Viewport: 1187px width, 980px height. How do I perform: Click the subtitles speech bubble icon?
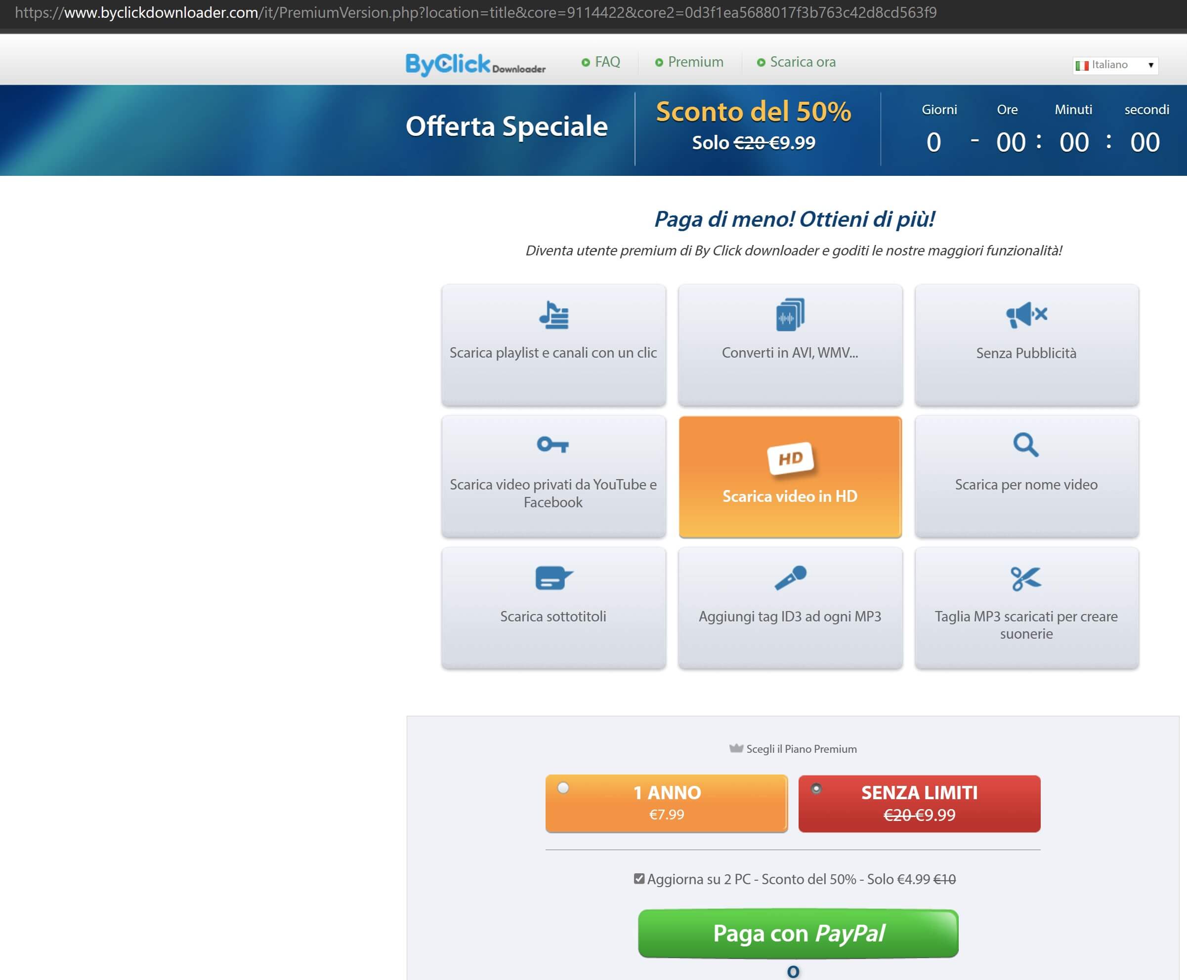coord(553,578)
